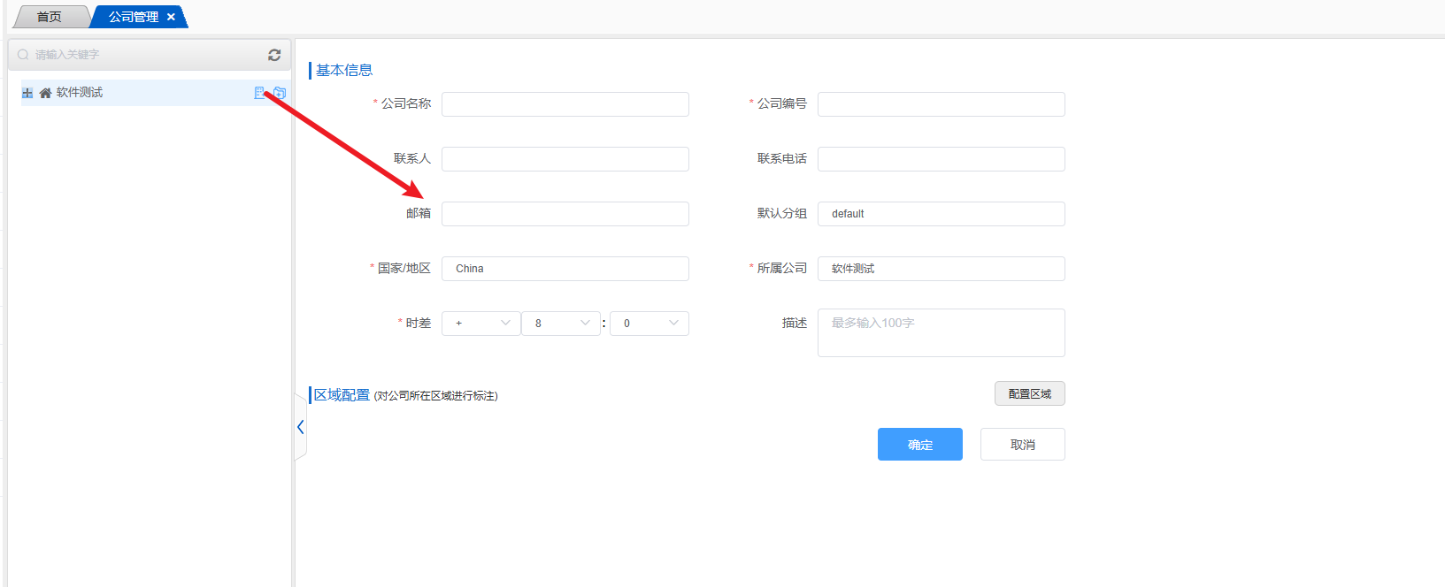Viewport: 1445px width, 587px height.
Task: Click the refresh icon in the search bar
Action: click(274, 55)
